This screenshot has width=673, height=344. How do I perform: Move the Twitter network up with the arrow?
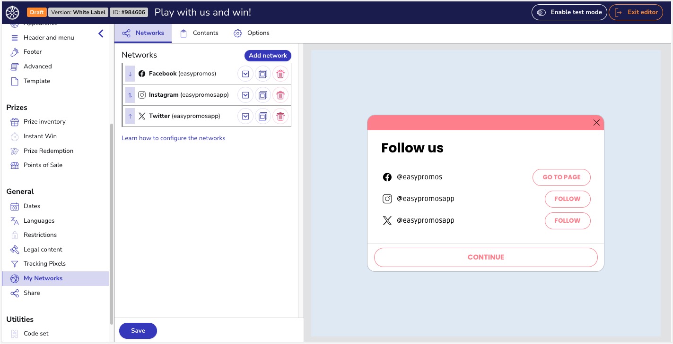130,116
